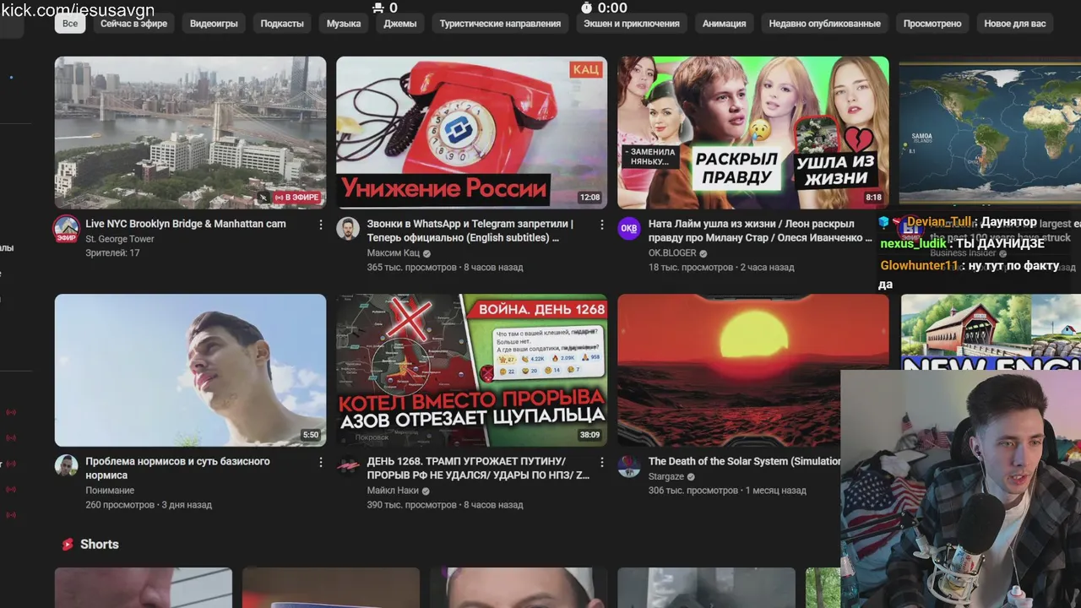Go to Stargaze channel name
The width and height of the screenshot is (1081, 608).
point(666,476)
